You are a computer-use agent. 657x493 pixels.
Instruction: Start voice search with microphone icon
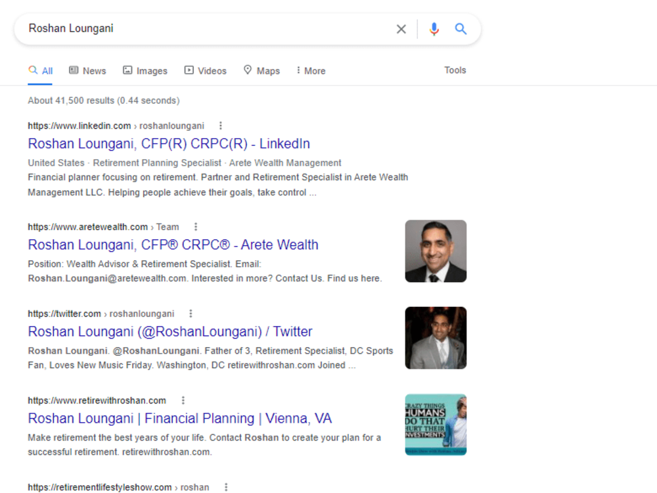point(434,29)
